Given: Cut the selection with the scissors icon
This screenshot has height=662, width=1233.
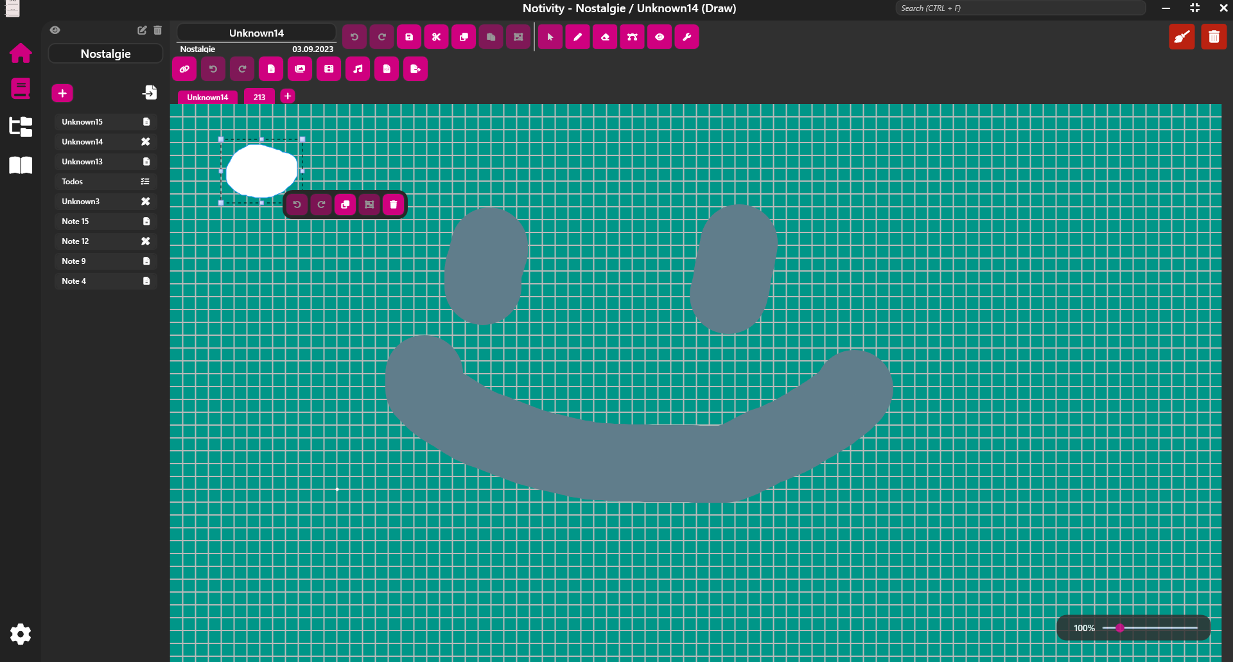Looking at the screenshot, I should pyautogui.click(x=437, y=37).
